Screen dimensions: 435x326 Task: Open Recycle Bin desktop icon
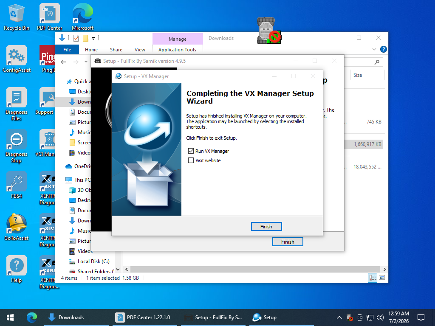[x=17, y=17]
